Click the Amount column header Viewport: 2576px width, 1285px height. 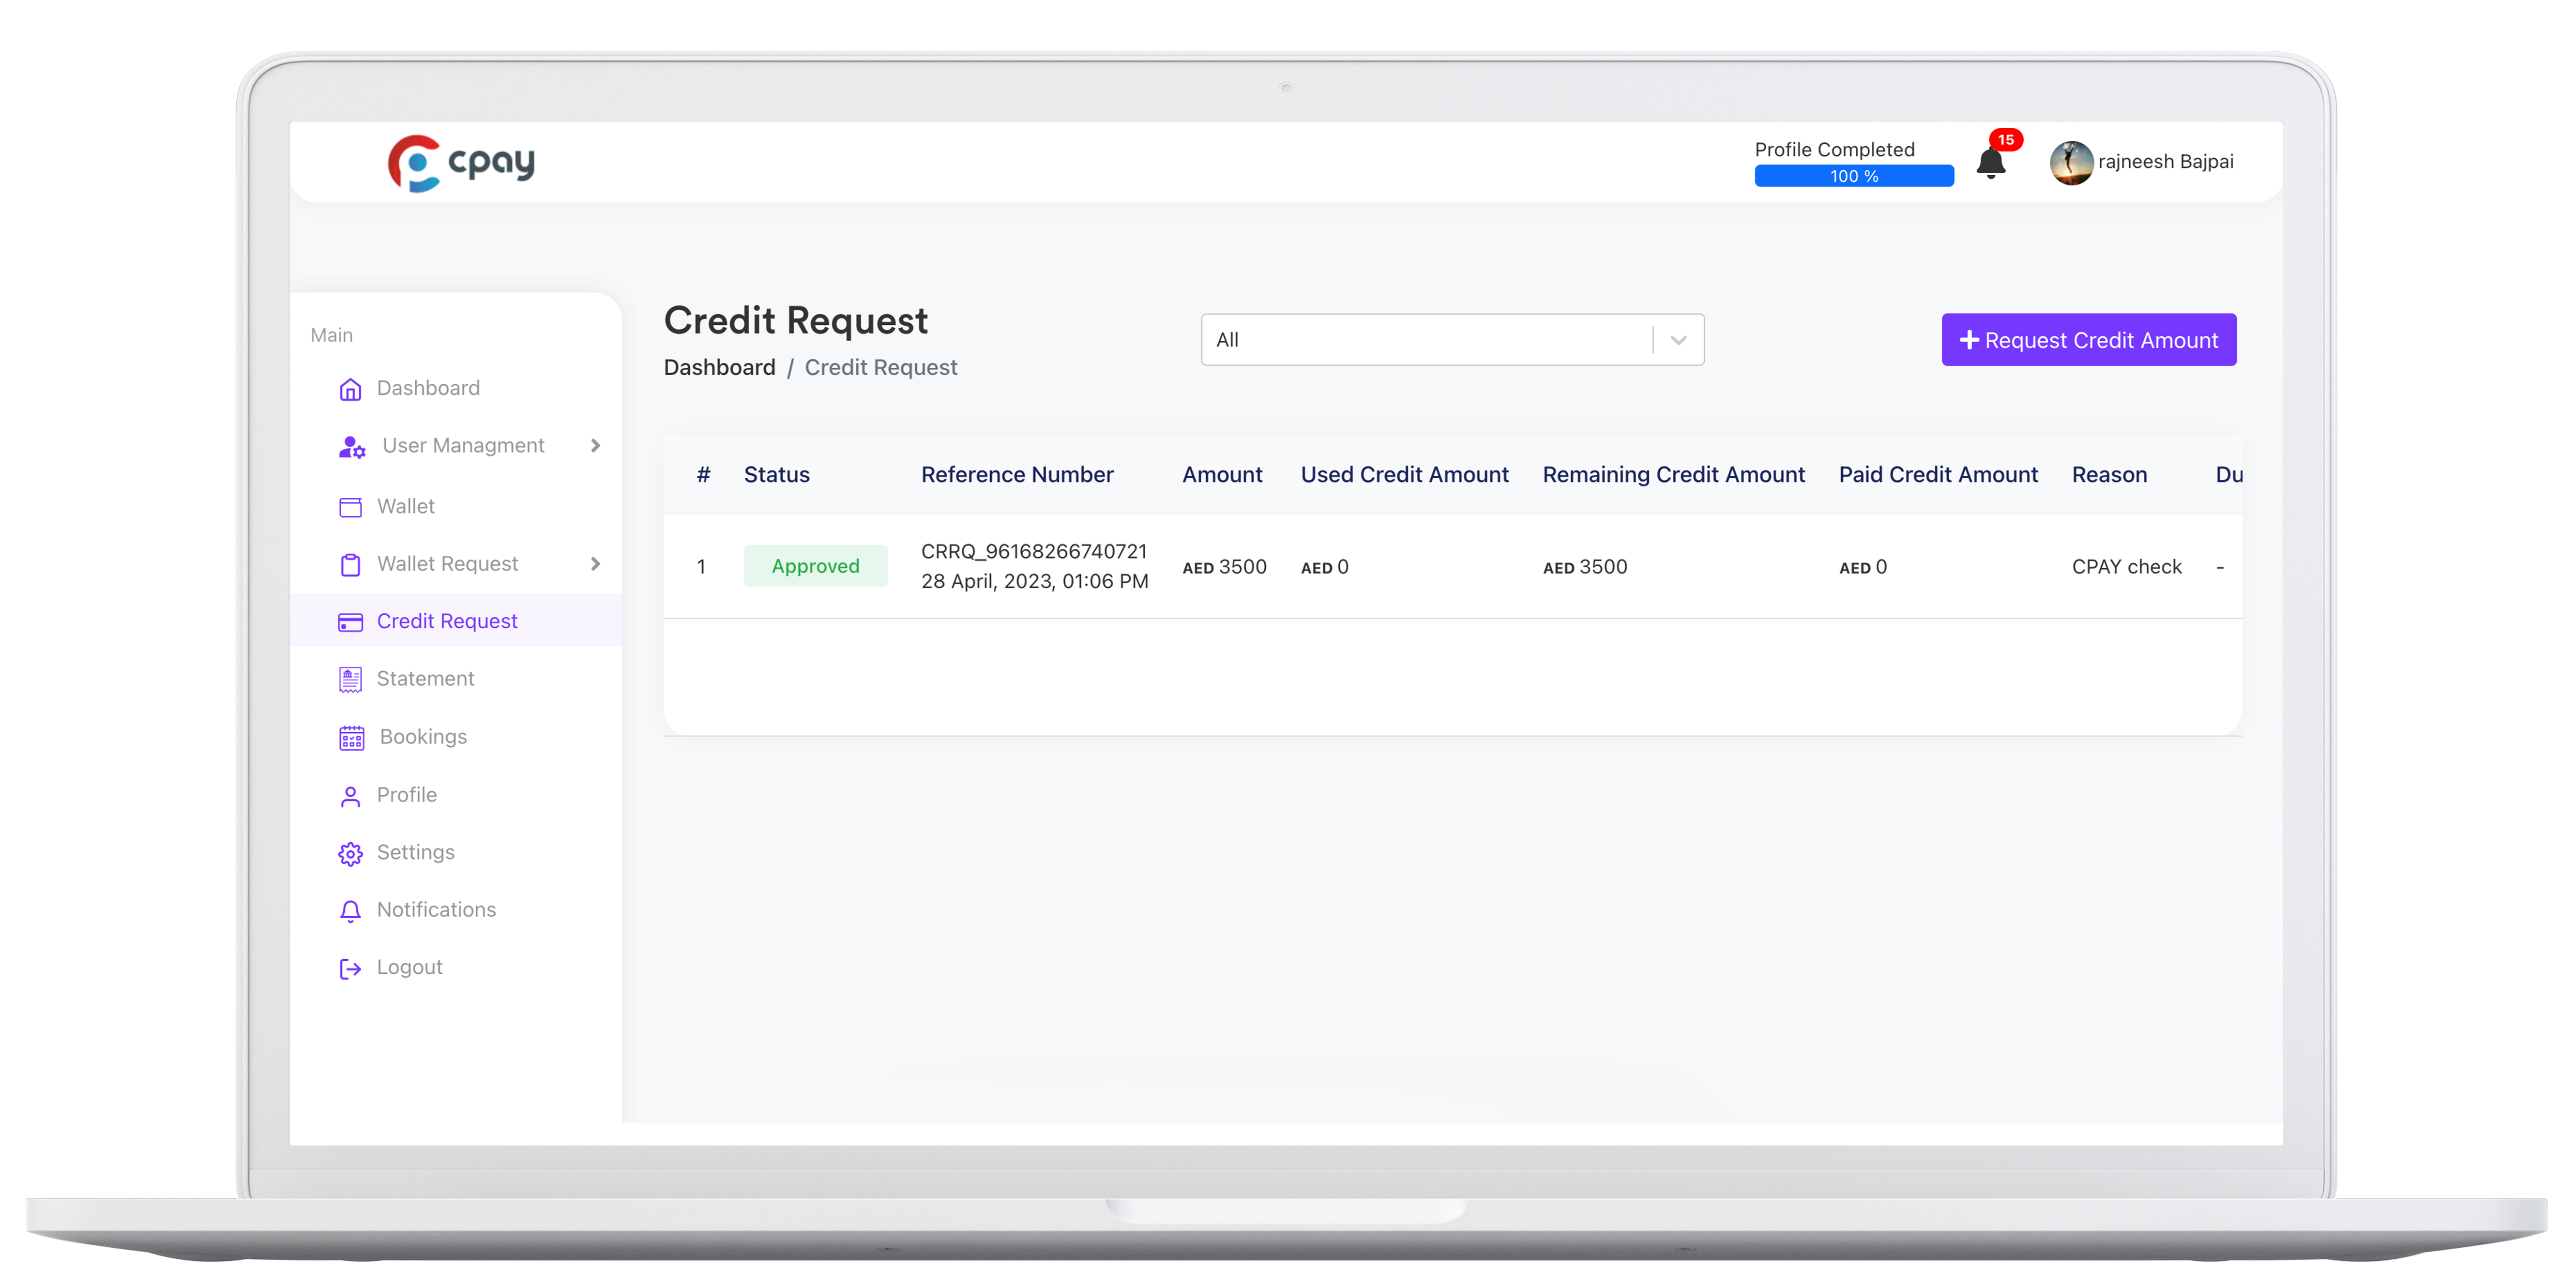tap(1222, 475)
